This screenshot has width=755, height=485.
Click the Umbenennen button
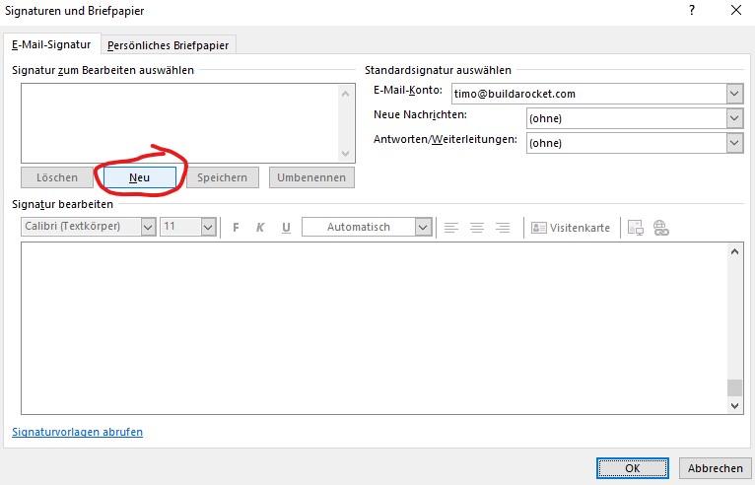311,177
